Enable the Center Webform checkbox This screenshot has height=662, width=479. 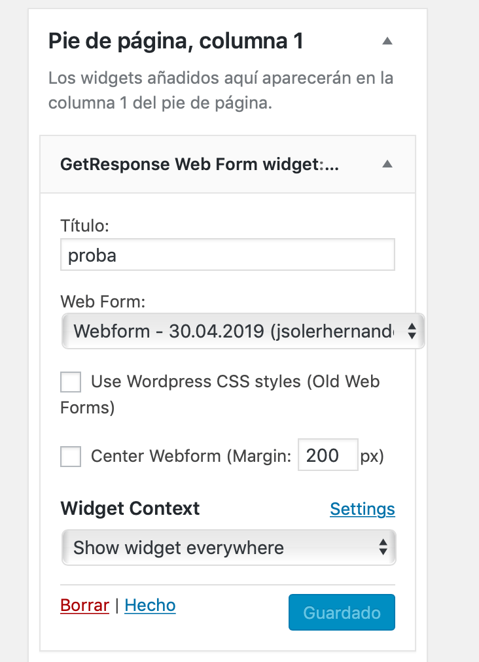pos(71,457)
